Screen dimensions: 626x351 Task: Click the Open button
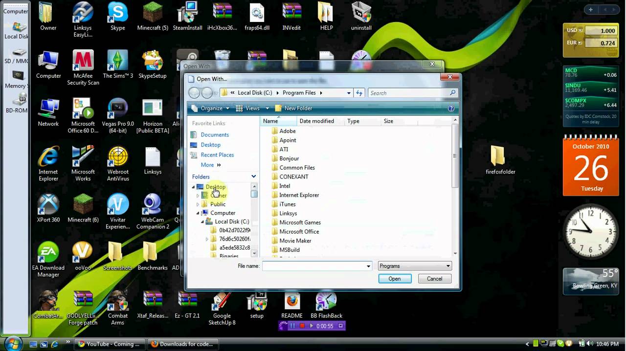(x=395, y=279)
